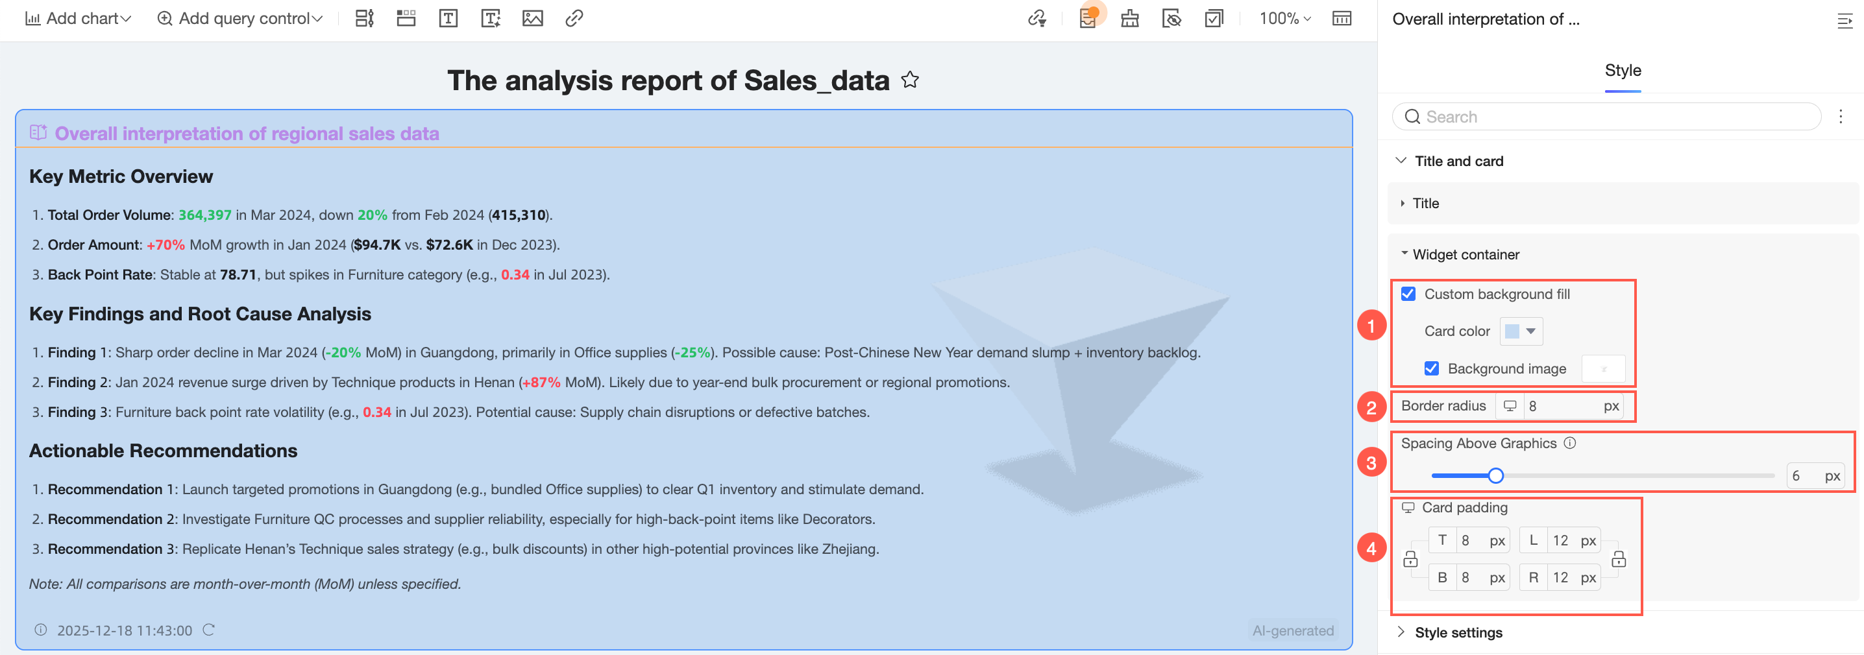Open the Add chart dropdown
1864x655 pixels.
coord(78,18)
